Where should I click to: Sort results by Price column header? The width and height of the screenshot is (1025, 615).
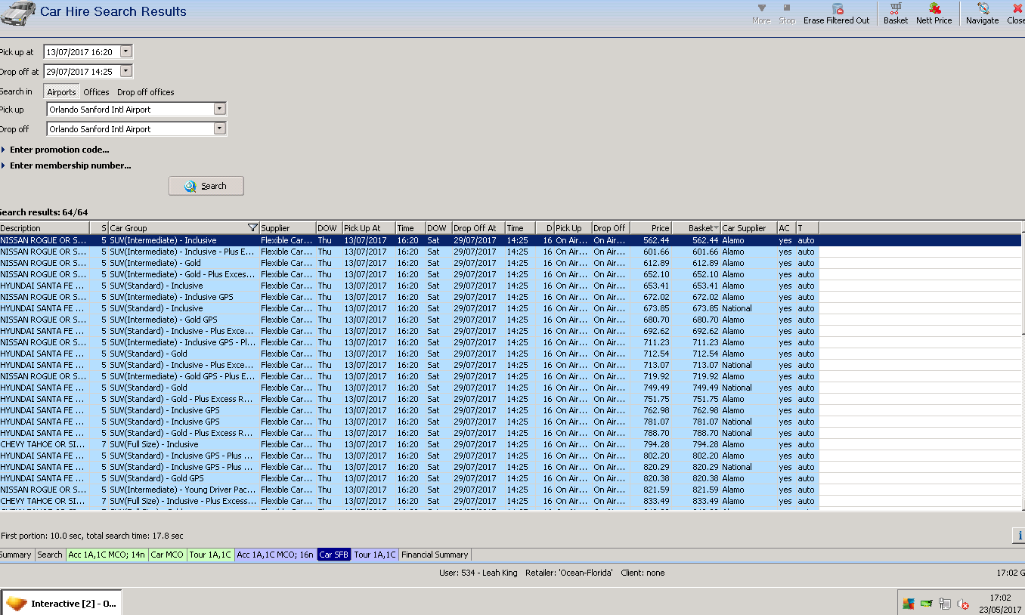point(650,228)
